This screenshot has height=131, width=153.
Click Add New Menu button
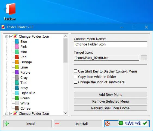pos(111,94)
